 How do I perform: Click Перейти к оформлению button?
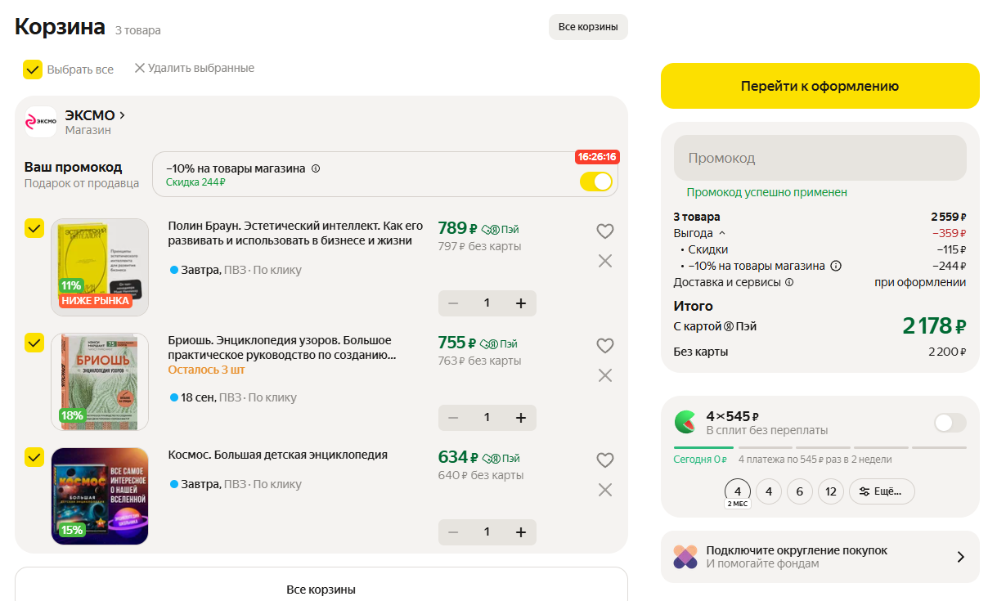tap(820, 86)
